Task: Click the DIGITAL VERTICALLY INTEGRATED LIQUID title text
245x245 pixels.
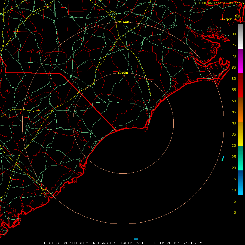Action: pyautogui.click(x=96, y=243)
